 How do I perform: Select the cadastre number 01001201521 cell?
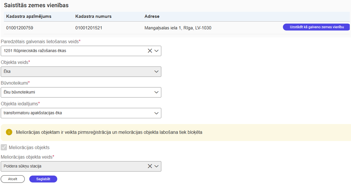89,28
